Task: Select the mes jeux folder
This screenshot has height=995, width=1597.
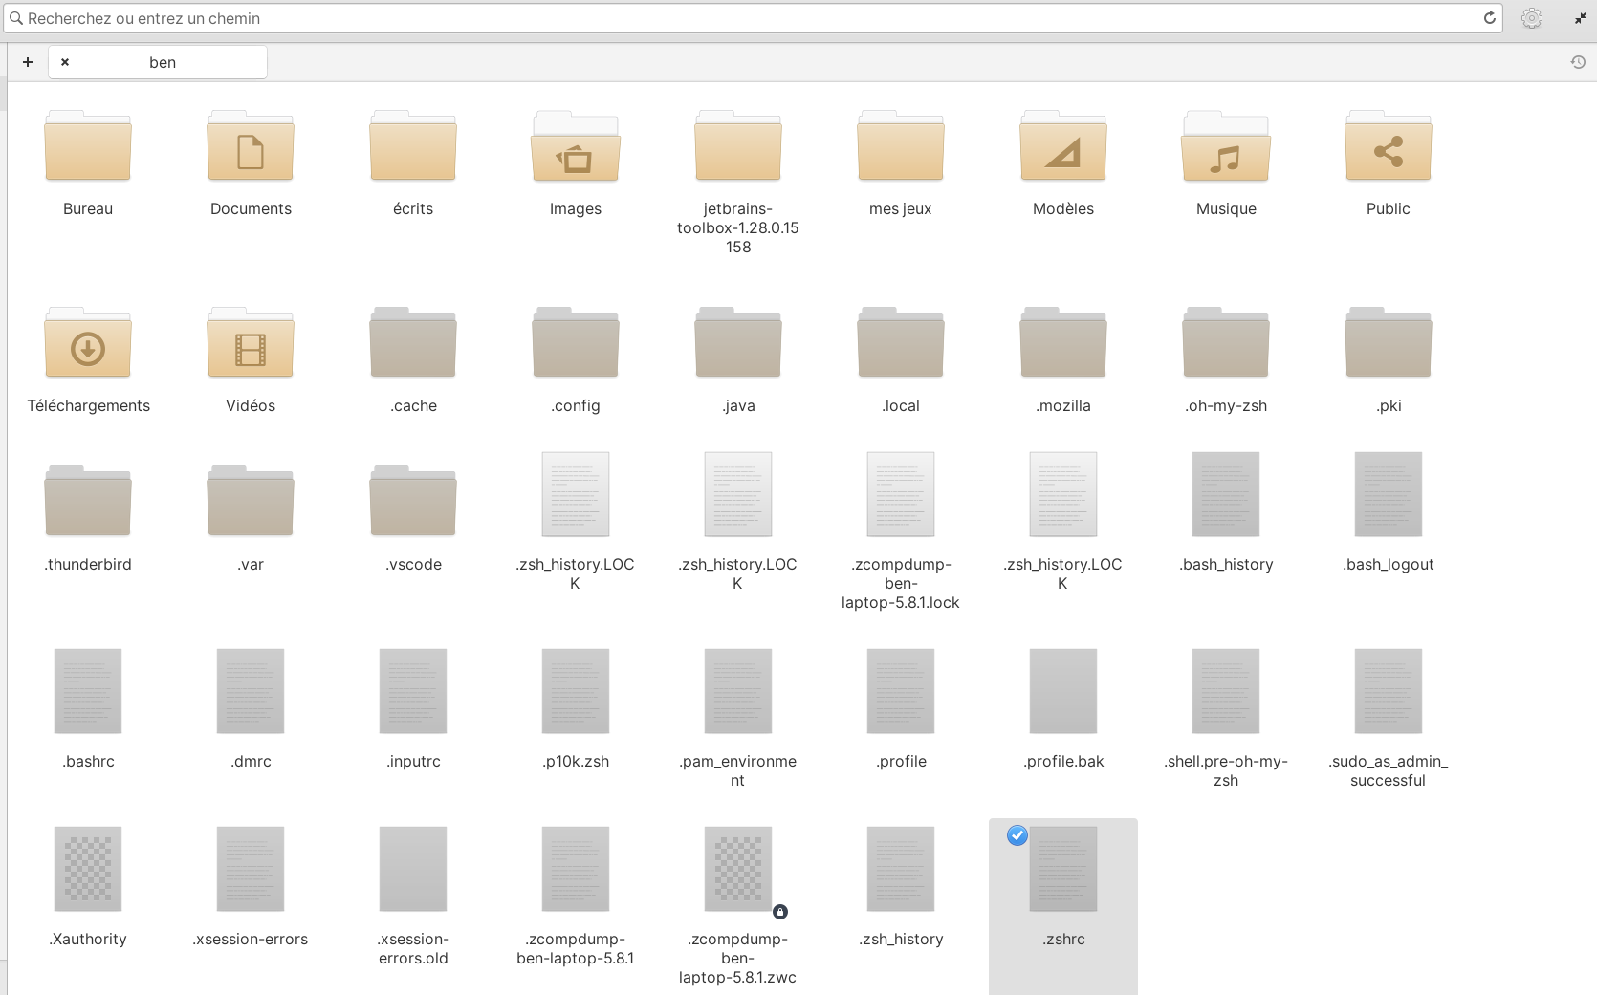Action: point(901,146)
